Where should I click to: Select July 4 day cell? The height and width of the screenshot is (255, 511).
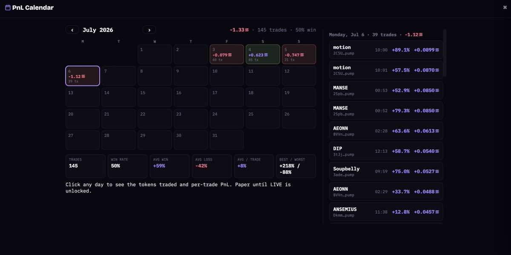(x=263, y=54)
